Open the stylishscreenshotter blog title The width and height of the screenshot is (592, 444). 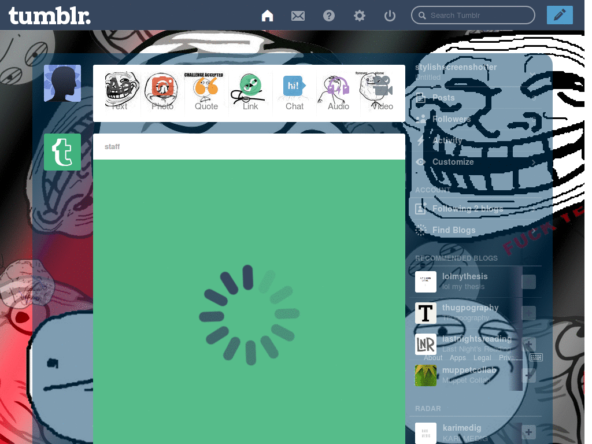pyautogui.click(x=456, y=67)
